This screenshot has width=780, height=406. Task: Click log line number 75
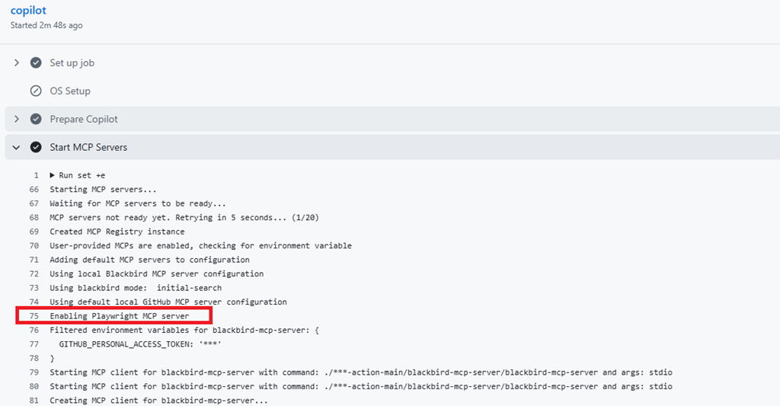[x=34, y=316]
